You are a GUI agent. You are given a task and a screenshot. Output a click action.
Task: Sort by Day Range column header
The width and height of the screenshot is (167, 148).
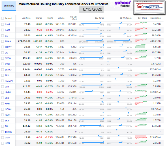tap(99, 18)
